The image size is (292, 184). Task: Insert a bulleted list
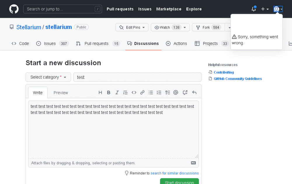pyautogui.click(x=151, y=92)
